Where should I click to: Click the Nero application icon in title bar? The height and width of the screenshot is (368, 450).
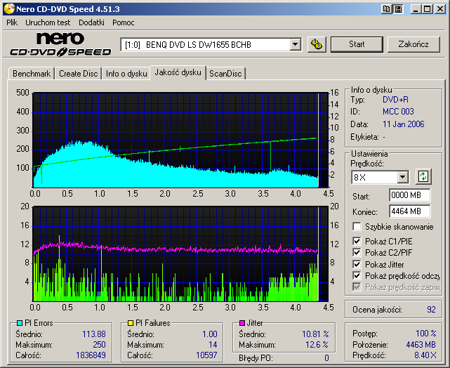[9, 9]
